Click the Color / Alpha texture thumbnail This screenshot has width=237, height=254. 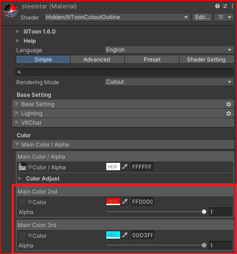pos(22,167)
